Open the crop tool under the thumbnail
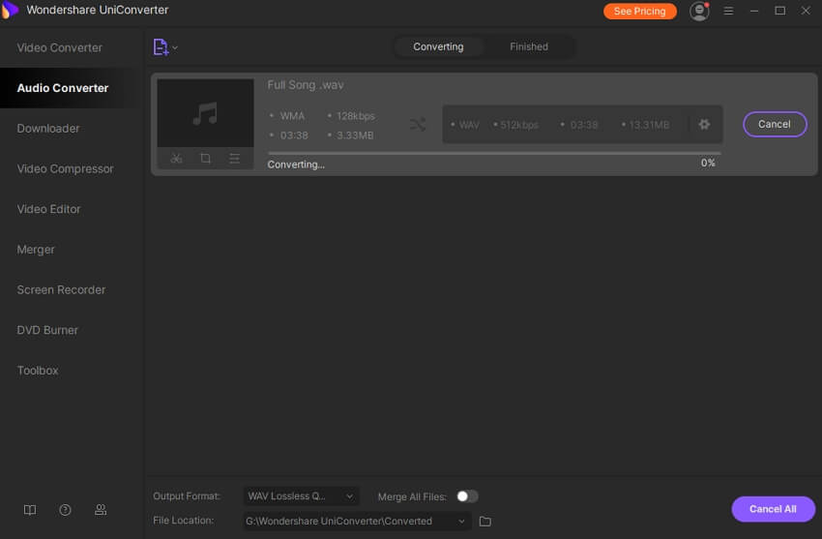The height and width of the screenshot is (539, 822). (x=205, y=159)
